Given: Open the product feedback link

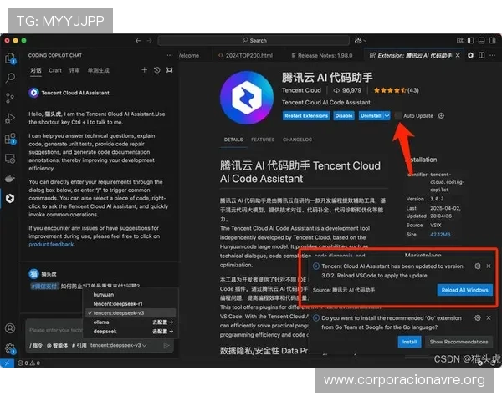Looking at the screenshot, I should (51, 244).
